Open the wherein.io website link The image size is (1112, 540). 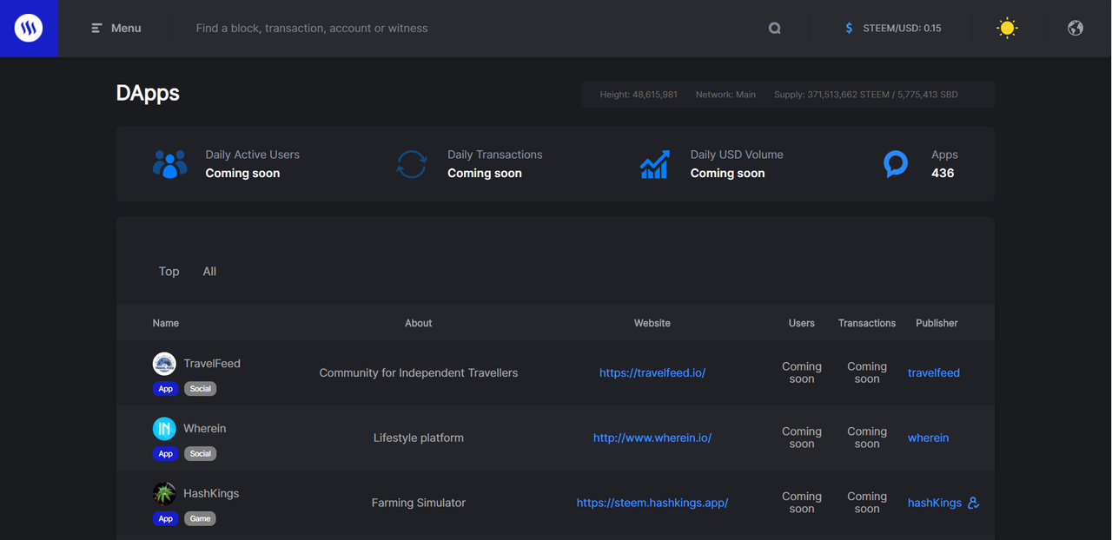[x=652, y=438]
